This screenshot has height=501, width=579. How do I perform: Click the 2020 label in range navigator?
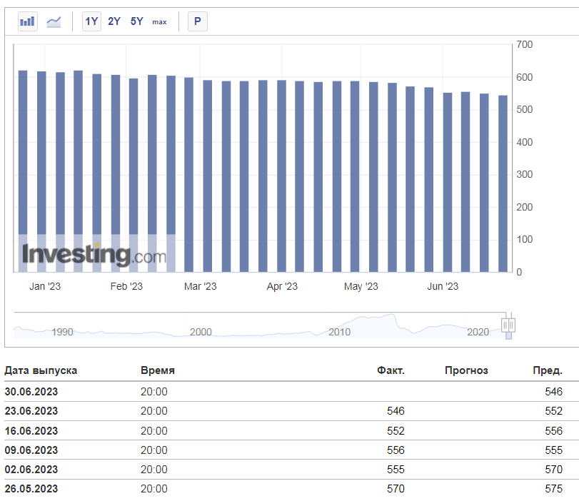click(478, 332)
